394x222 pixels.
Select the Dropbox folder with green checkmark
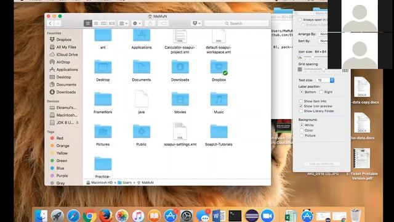[219, 67]
